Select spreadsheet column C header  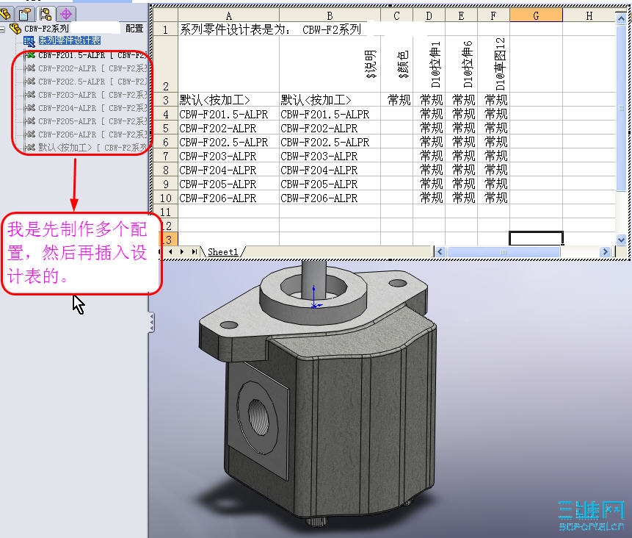pos(396,15)
